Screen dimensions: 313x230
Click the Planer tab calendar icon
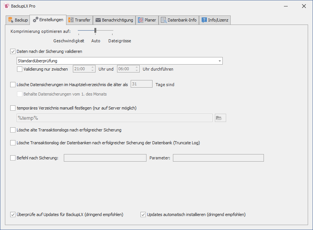[140, 20]
